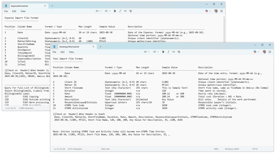The height and width of the screenshot is (153, 276).
Task: Toggle bold formatting in FeesImportFormat window
Action: pyautogui.click(x=163, y=52)
